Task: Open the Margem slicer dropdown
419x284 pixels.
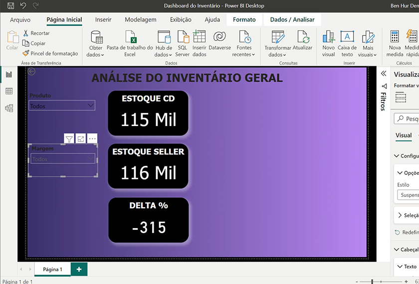Action: point(90,159)
